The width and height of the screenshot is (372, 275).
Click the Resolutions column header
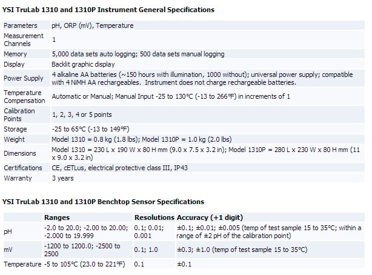[154, 217]
